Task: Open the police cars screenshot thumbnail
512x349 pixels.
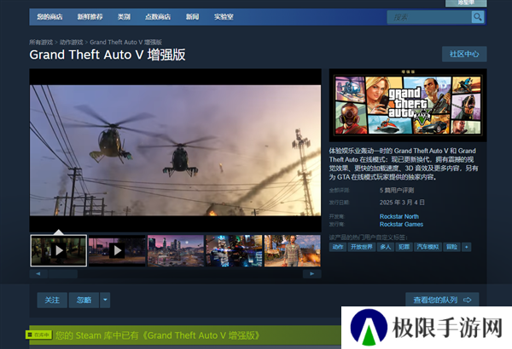Action: click(x=234, y=250)
